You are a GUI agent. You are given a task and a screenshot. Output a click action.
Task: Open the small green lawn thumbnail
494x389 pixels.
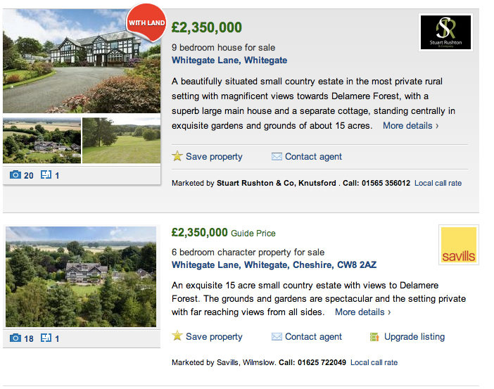pos(121,141)
